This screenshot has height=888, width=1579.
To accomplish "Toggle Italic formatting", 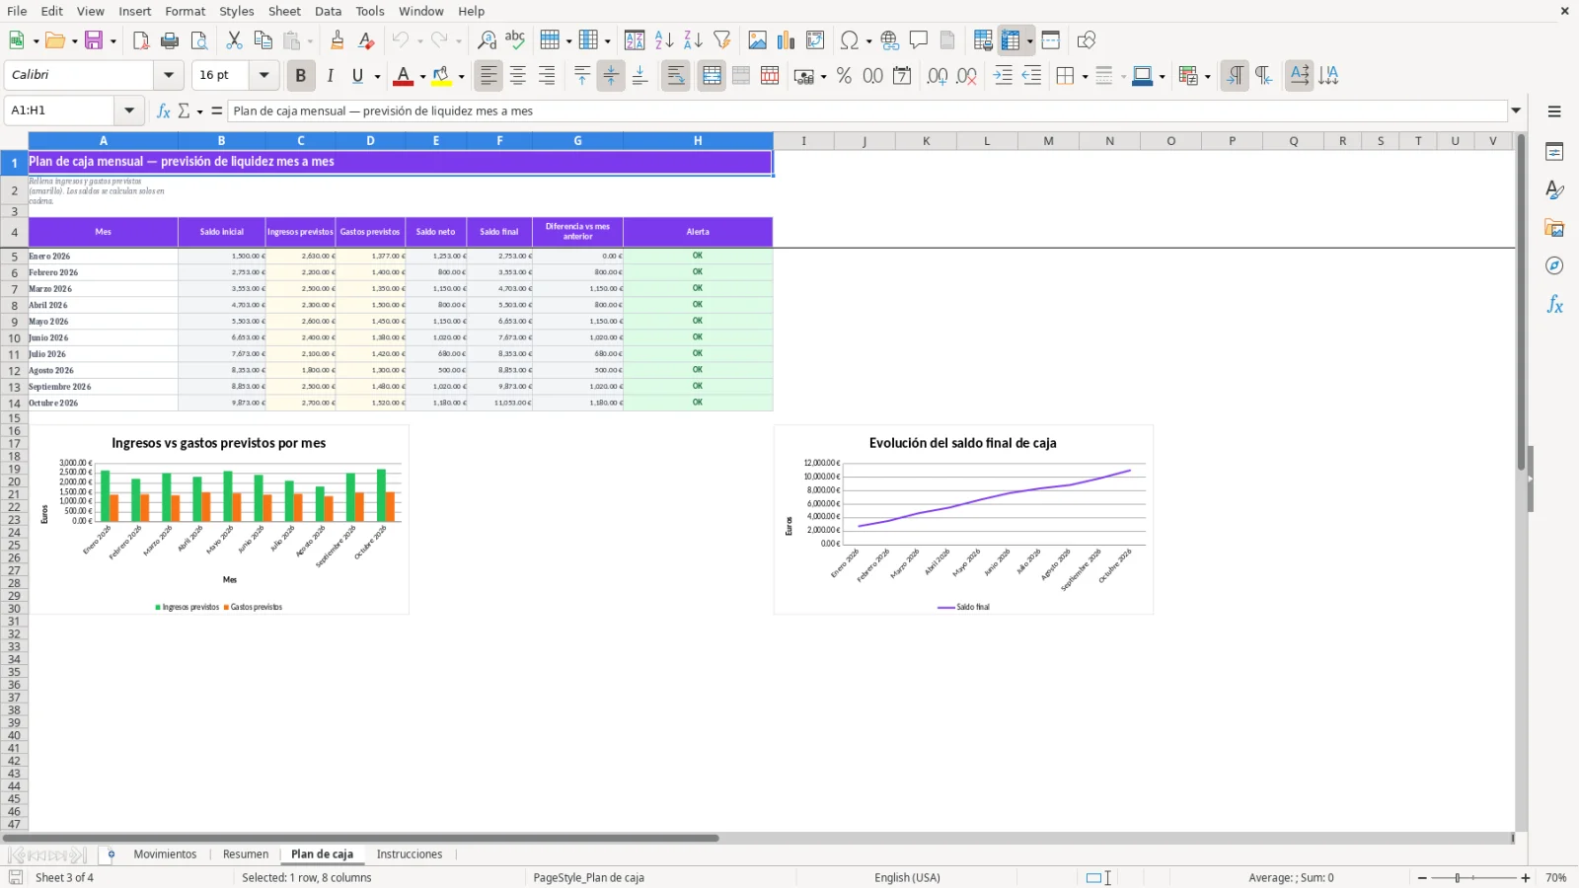I will 330,76.
